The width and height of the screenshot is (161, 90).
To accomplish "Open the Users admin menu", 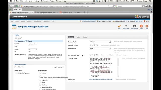I will [x=17, y=21].
